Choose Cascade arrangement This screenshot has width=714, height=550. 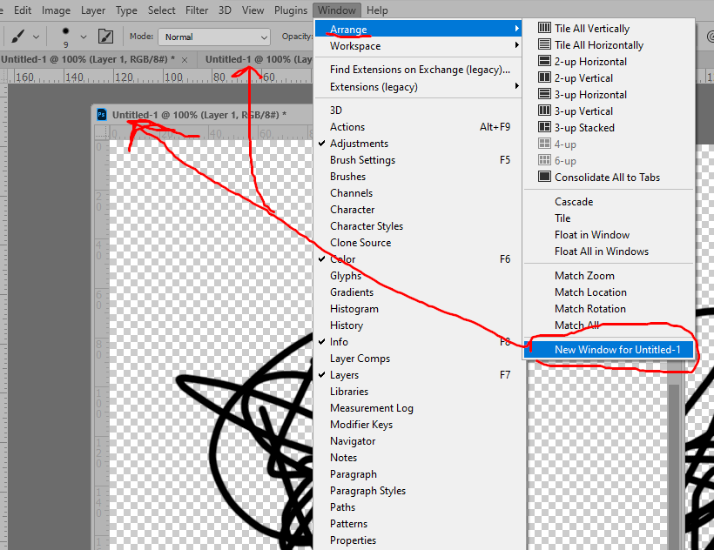(609, 202)
